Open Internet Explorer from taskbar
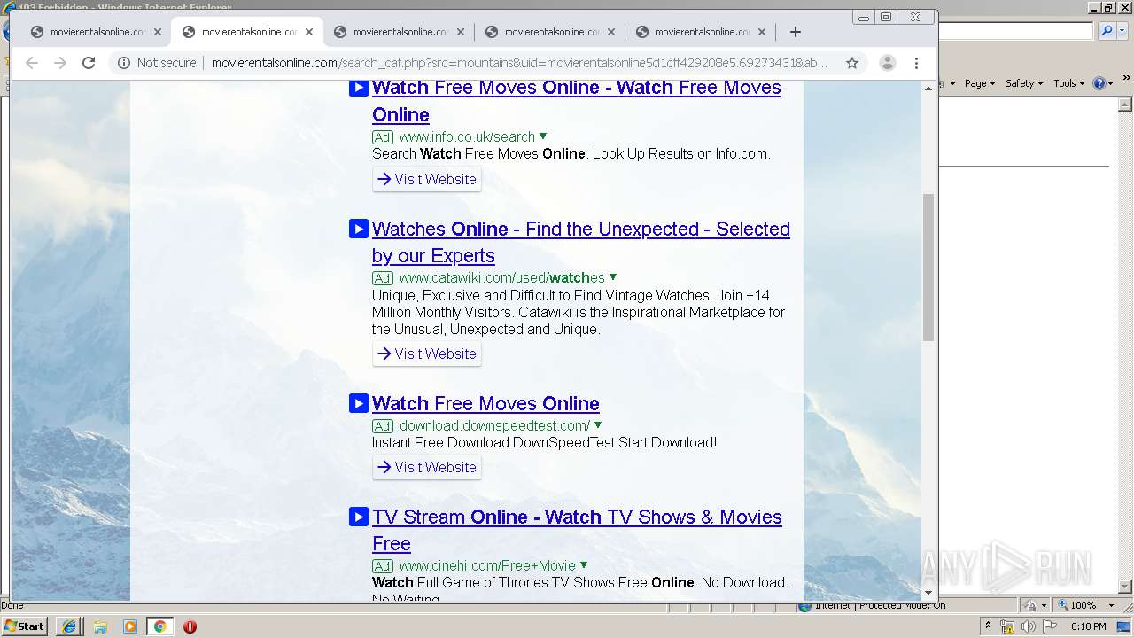The height and width of the screenshot is (638, 1134). (x=69, y=626)
